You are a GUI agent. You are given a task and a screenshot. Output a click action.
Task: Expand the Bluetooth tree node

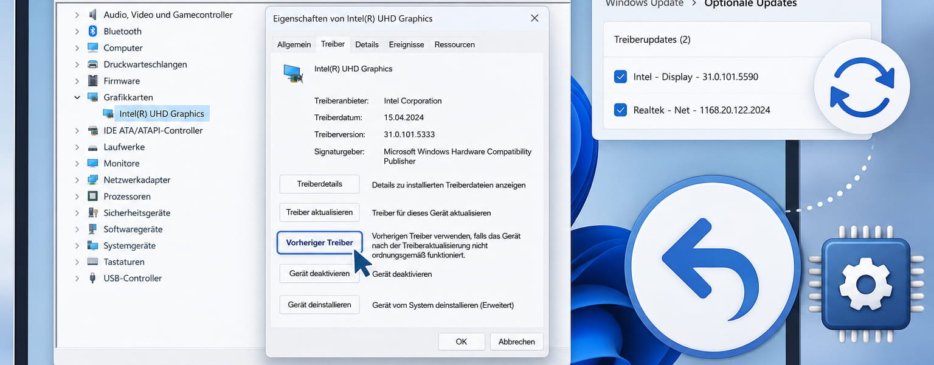[x=77, y=31]
